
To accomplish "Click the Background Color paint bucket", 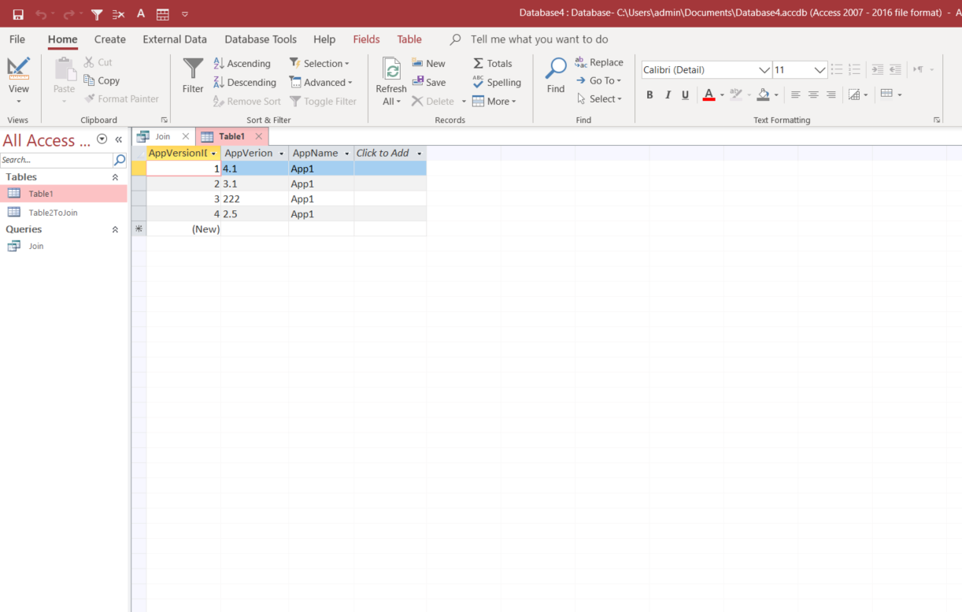I will [x=763, y=95].
